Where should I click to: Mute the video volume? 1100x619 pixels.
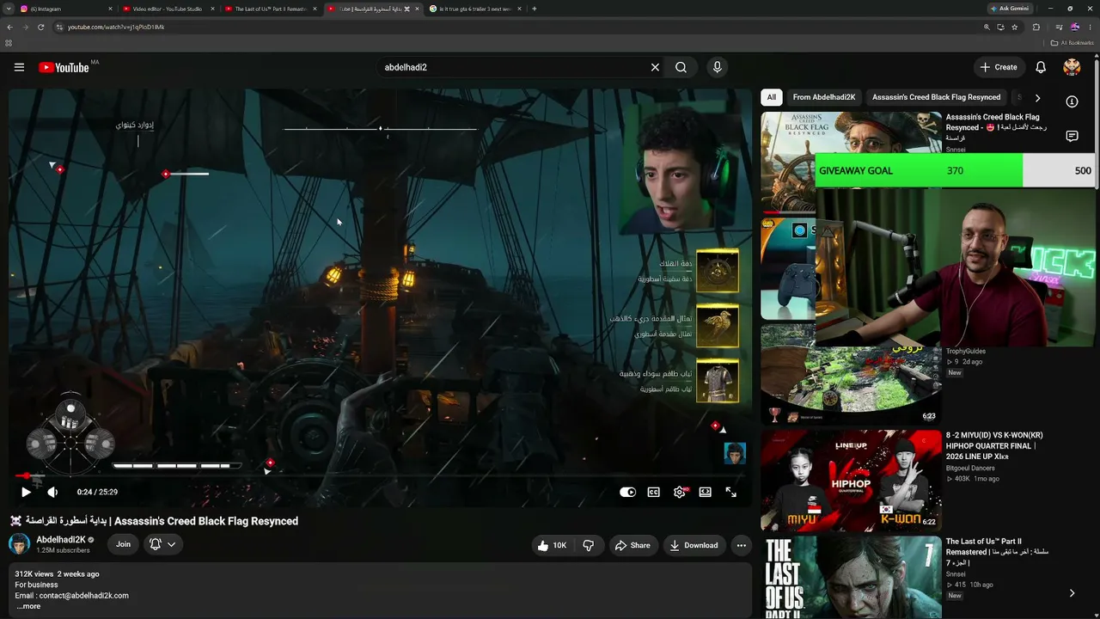tap(52, 492)
